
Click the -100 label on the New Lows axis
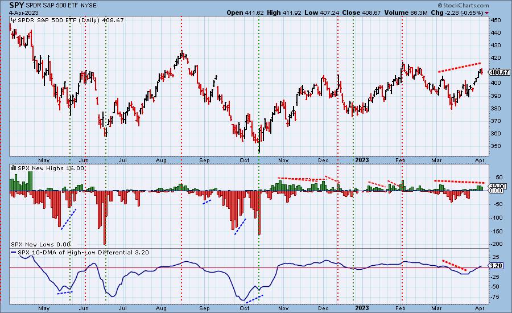[x=496, y=218]
